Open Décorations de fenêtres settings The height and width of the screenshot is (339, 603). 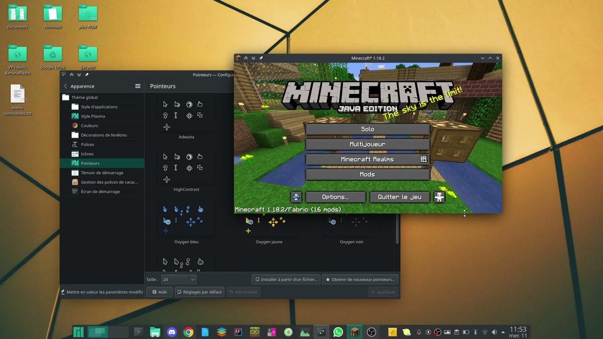click(102, 135)
